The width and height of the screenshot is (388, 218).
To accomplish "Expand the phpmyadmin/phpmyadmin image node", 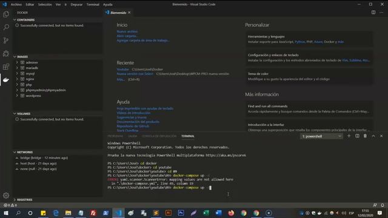I will (x=17, y=90).
